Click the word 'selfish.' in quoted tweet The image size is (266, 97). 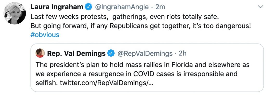pos(47,83)
